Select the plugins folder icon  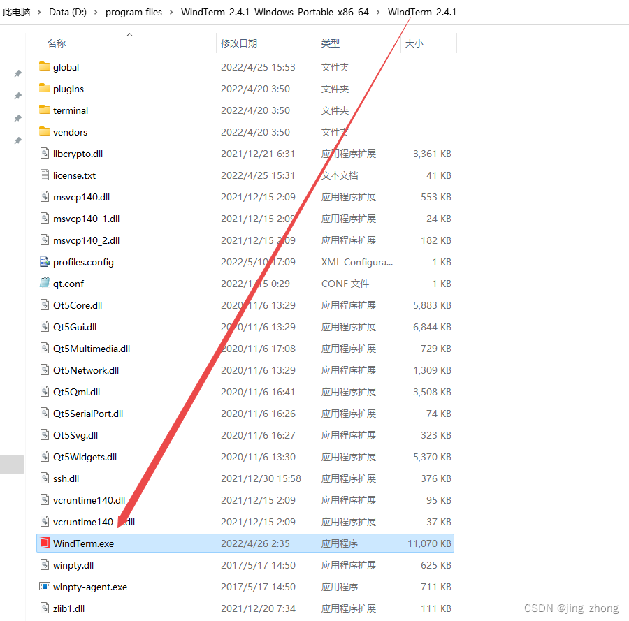[45, 88]
